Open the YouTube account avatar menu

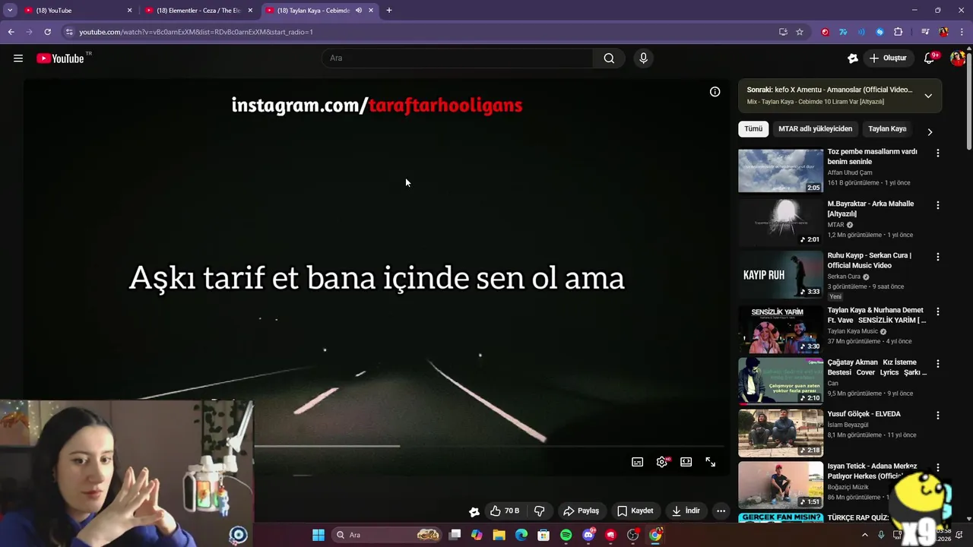pos(957,58)
